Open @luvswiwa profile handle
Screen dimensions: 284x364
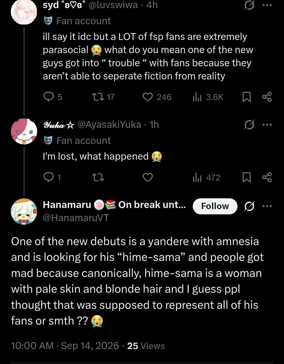pos(113,5)
